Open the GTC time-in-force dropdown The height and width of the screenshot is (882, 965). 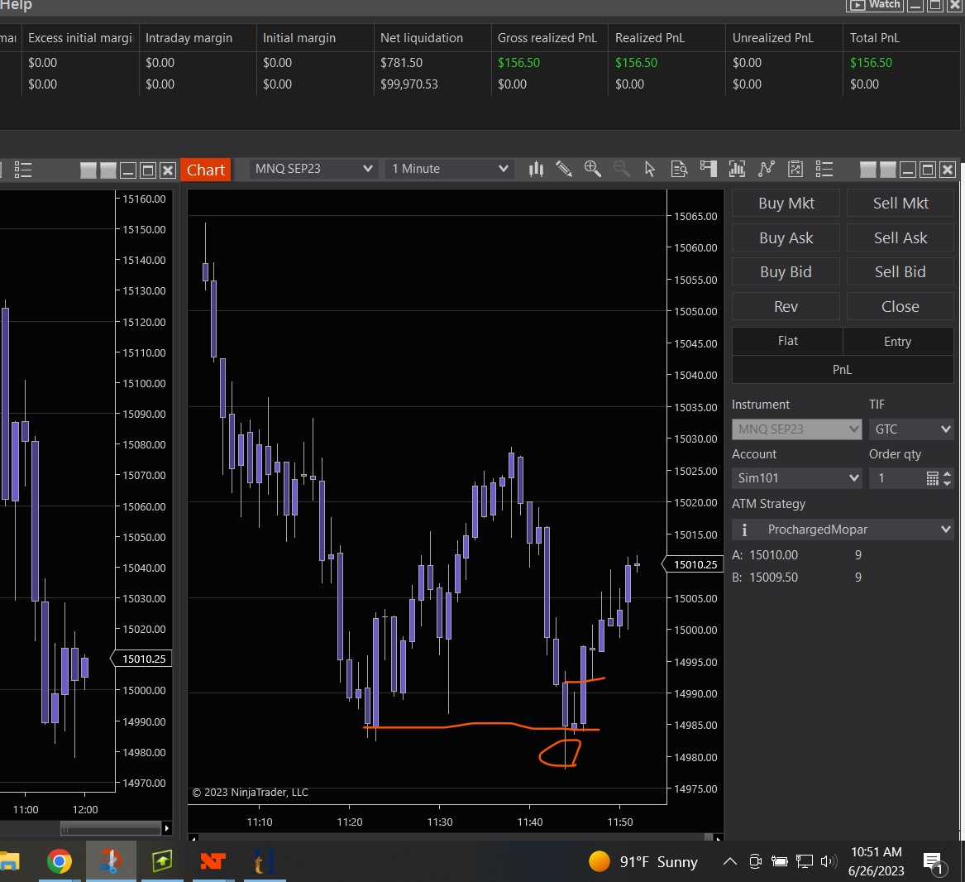(x=911, y=429)
